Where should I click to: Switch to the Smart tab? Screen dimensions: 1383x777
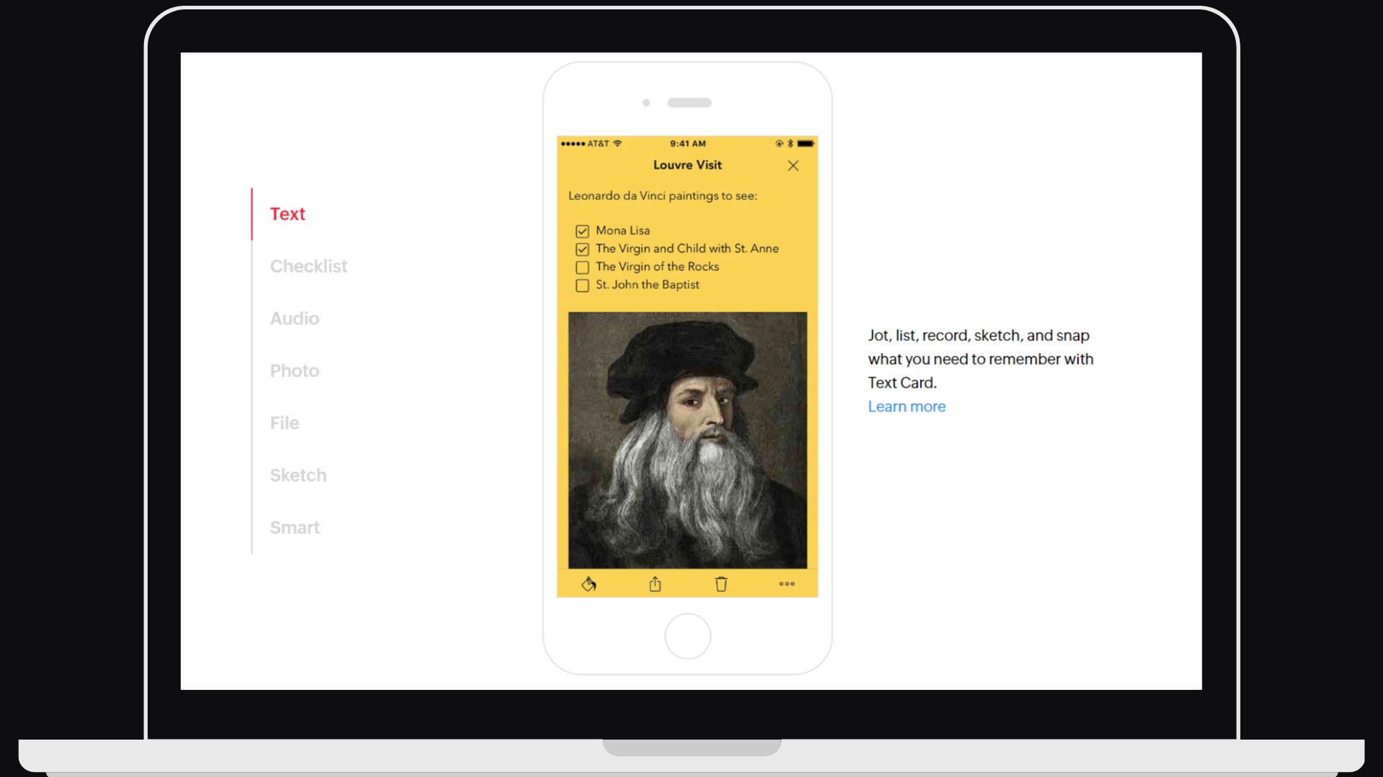coord(295,527)
